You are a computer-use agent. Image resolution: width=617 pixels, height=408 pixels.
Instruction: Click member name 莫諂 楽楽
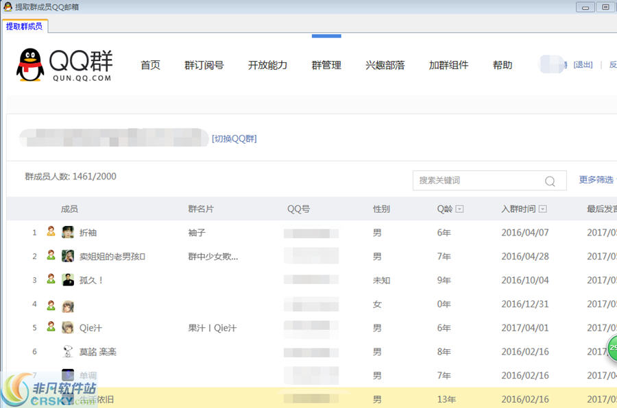tap(97, 352)
